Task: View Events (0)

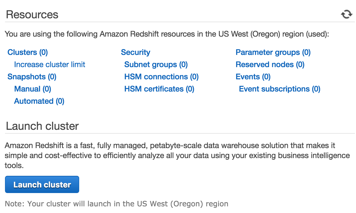Action: click(x=253, y=77)
